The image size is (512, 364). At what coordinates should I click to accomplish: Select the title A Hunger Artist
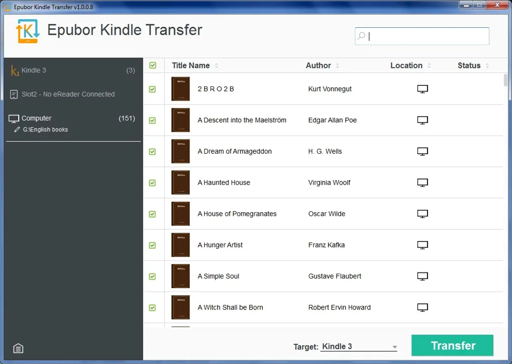[220, 245]
